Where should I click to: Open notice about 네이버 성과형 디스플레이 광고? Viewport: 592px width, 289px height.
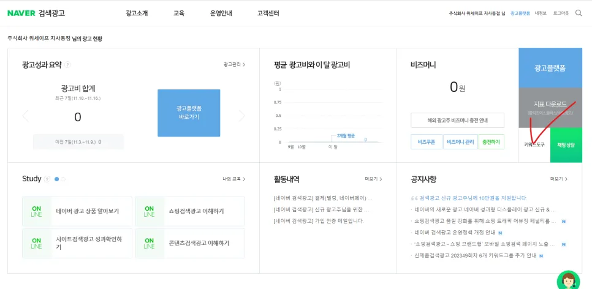(485, 209)
